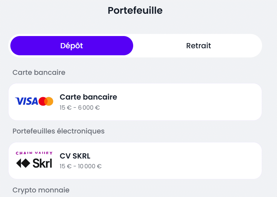The image size is (277, 197).
Task: Click the purple Chain Valley logo text
Action: [34, 153]
